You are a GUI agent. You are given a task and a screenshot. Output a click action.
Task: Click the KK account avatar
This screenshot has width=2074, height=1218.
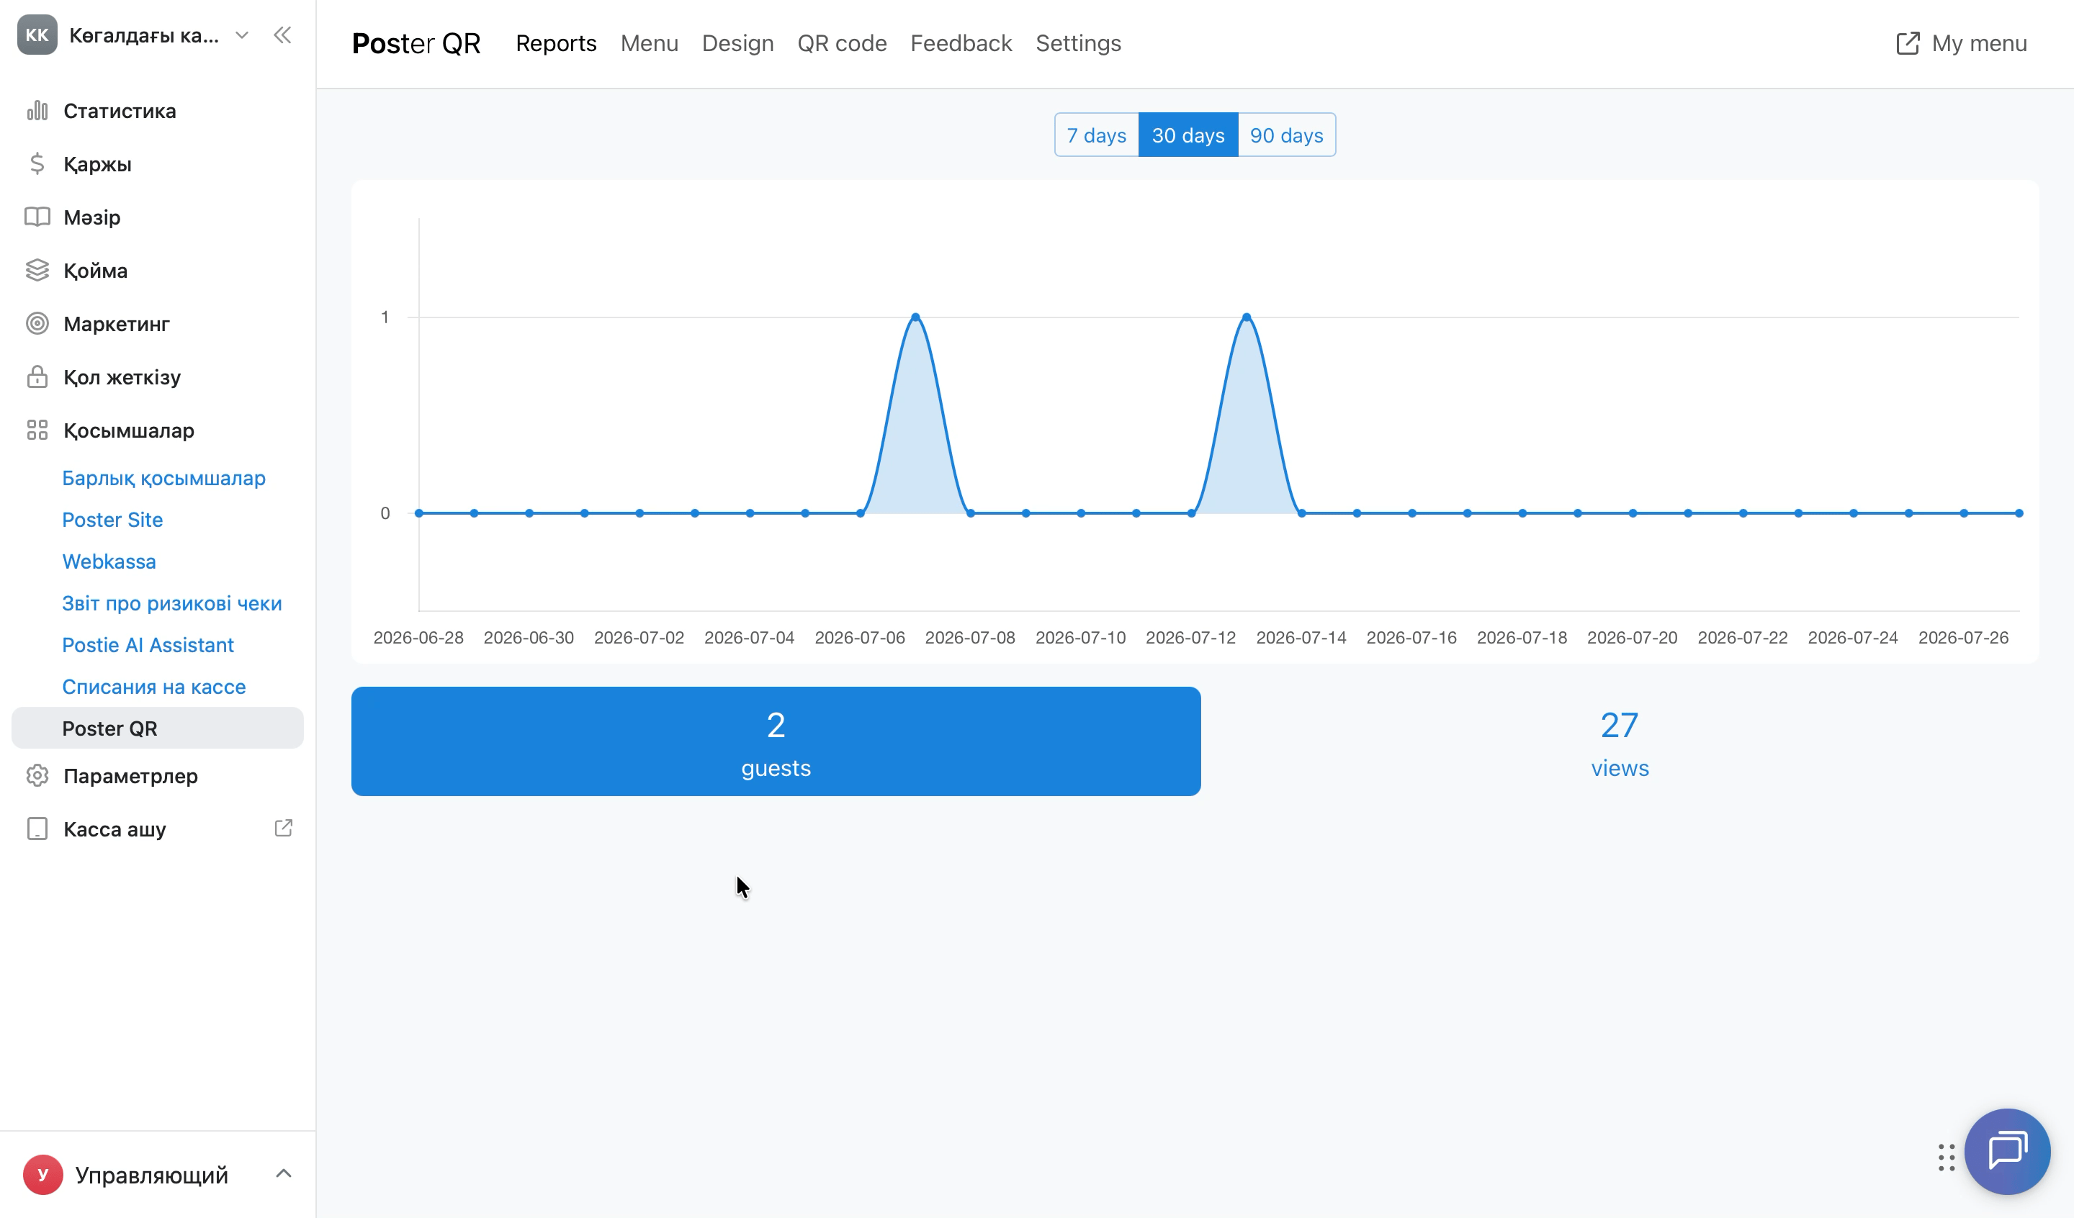pos(37,35)
